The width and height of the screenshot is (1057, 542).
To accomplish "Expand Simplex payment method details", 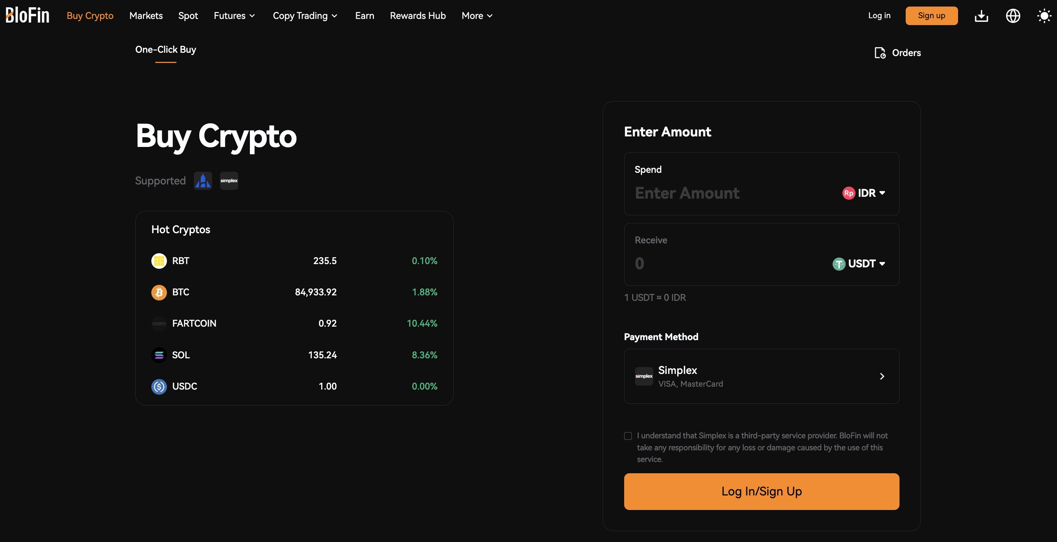I will [882, 376].
